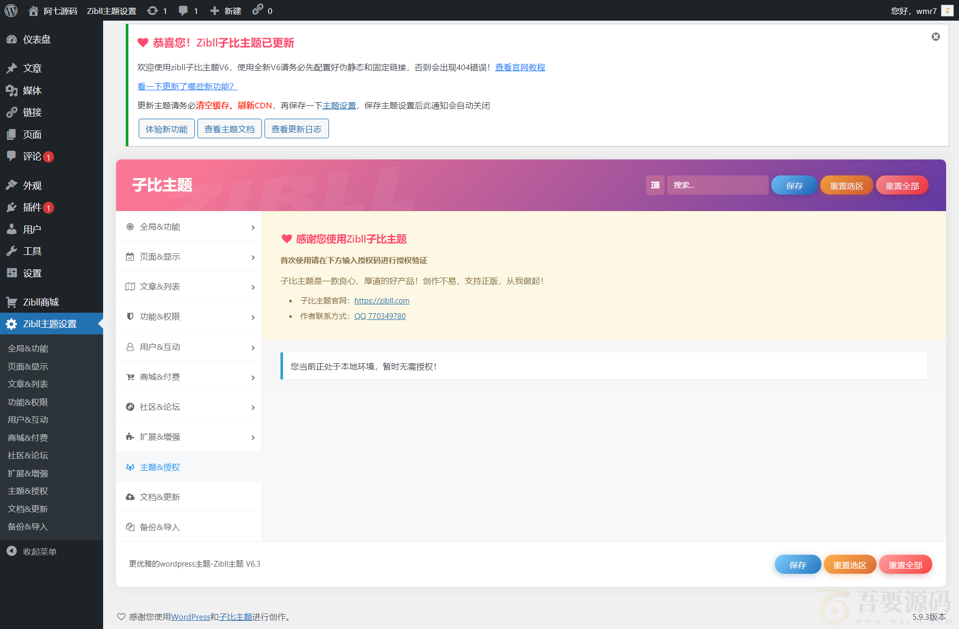This screenshot has width=959, height=629.
Task: Click the 链接 chain icon in sidebar
Action: tap(11, 112)
